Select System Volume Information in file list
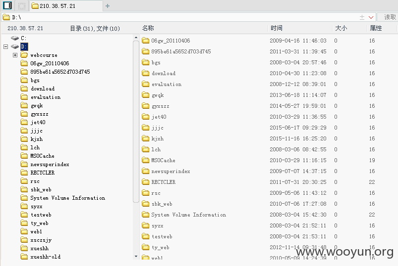Image resolution: width=398 pixels, height=266 pixels. (x=268, y=215)
